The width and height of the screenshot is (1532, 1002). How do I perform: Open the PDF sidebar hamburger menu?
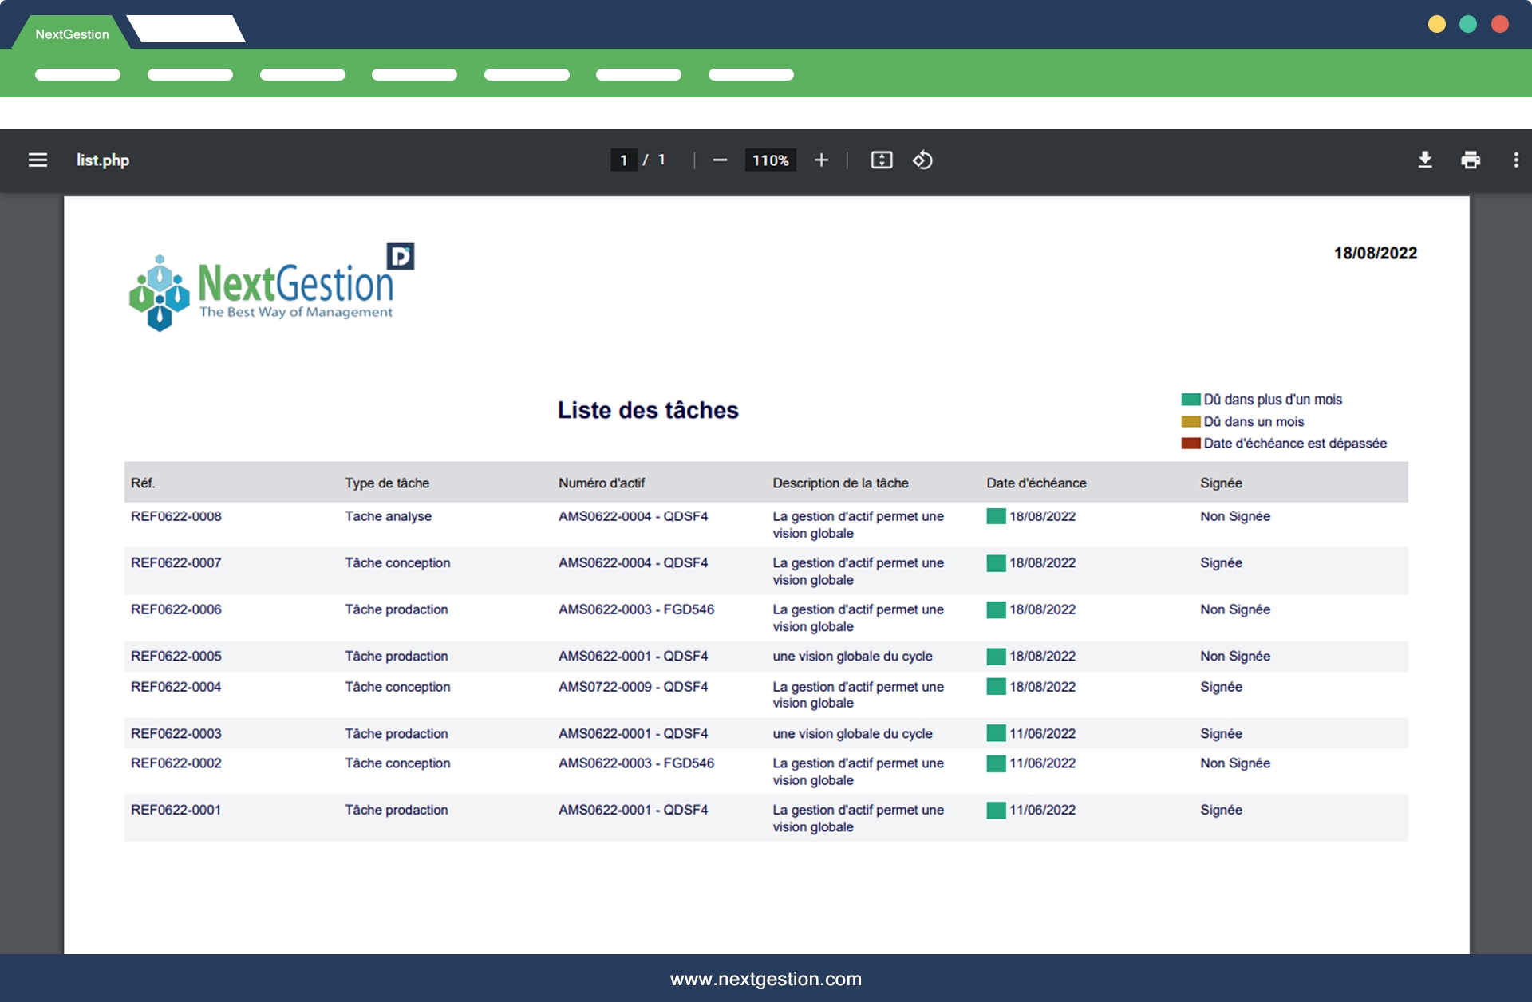pos(38,160)
